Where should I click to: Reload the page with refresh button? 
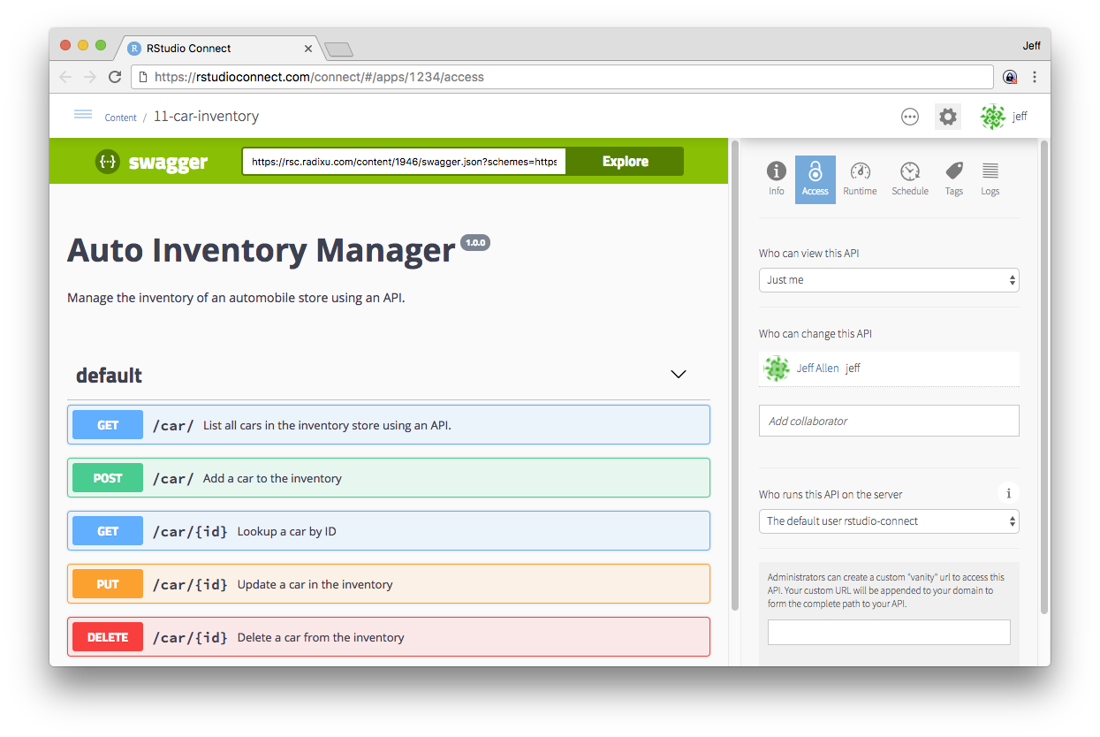click(x=115, y=77)
